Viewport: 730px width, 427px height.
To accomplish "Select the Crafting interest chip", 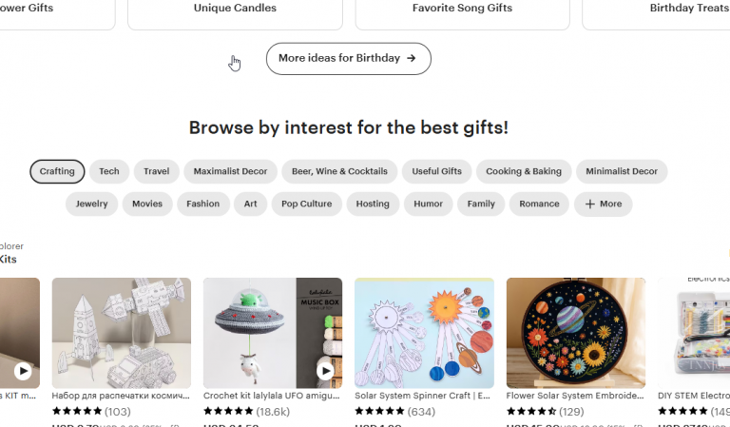I will pos(57,171).
